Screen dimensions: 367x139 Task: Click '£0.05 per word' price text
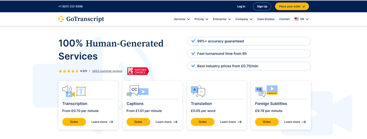(x=203, y=111)
